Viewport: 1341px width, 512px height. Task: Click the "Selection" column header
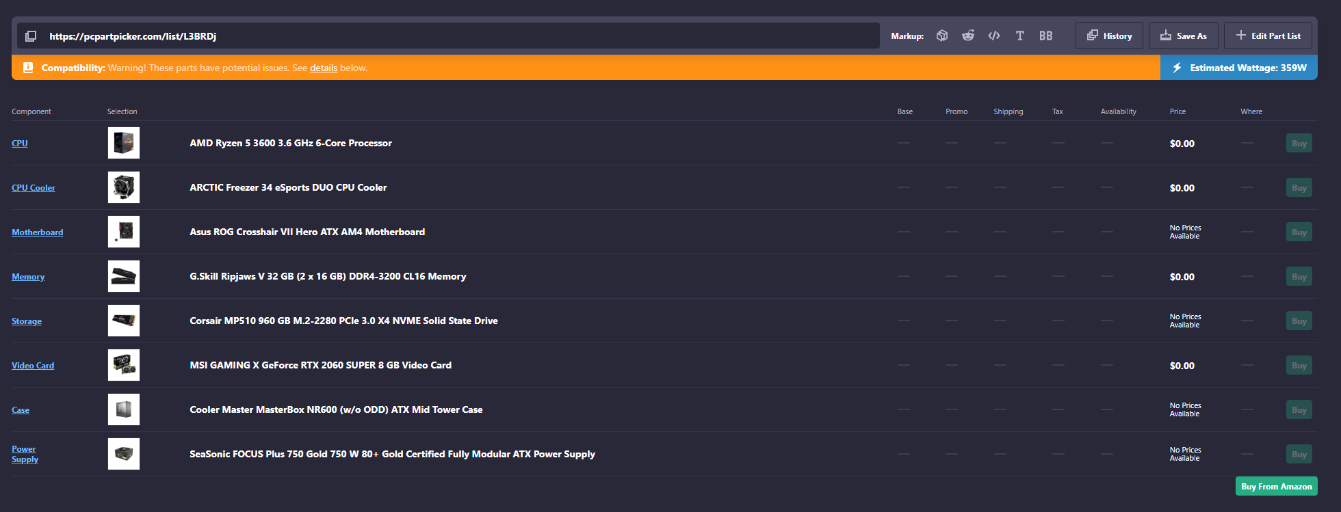pyautogui.click(x=122, y=111)
